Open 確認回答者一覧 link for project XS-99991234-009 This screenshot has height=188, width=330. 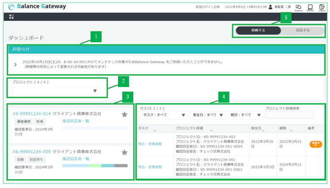pyautogui.click(x=76, y=158)
